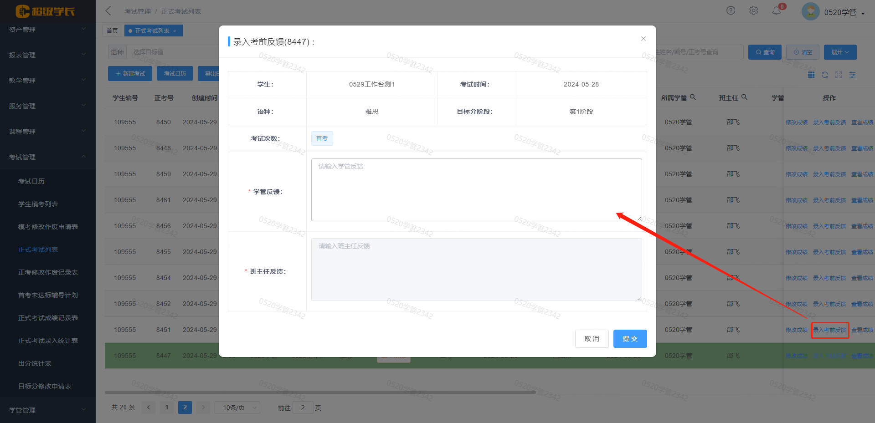Screen dimensions: 875x423
Task: Open 考试日历 in the sidebar
Action: coord(31,181)
